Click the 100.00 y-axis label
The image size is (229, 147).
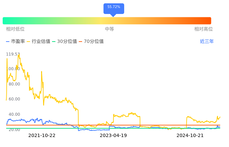13,69
